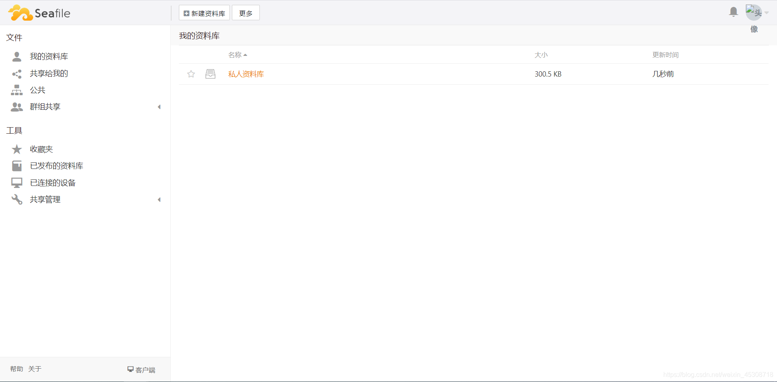Click the 公共 organization icon

[x=17, y=90]
